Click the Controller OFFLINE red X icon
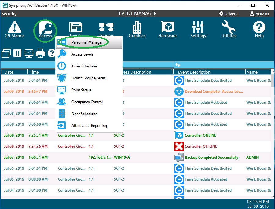The height and width of the screenshot is (209, 275). pyautogui.click(x=179, y=146)
